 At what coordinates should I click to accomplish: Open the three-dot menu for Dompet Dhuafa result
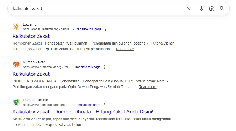[104, 105]
